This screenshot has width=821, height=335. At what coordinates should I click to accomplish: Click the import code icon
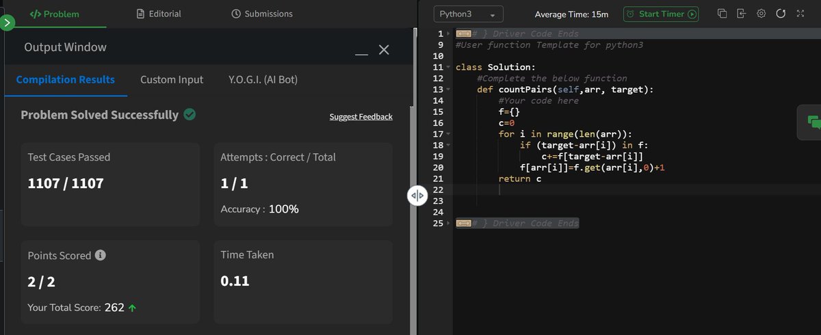pos(742,14)
